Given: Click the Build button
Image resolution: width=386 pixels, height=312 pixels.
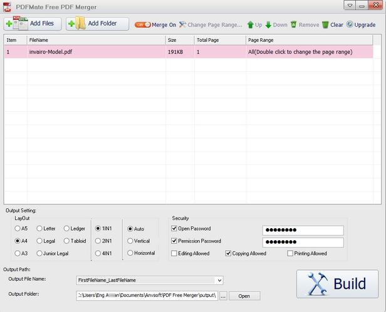Looking at the screenshot, I should 338,284.
